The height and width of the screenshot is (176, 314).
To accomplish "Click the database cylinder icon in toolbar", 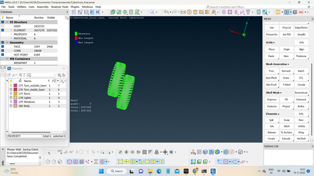I will (x=86, y=12).
